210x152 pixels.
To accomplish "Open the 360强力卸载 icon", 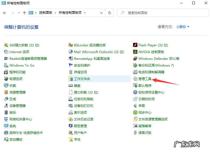I will 6,45.
